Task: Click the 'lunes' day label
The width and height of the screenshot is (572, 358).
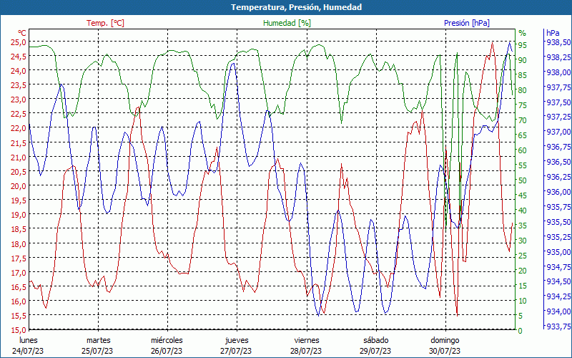Action: coord(28,341)
